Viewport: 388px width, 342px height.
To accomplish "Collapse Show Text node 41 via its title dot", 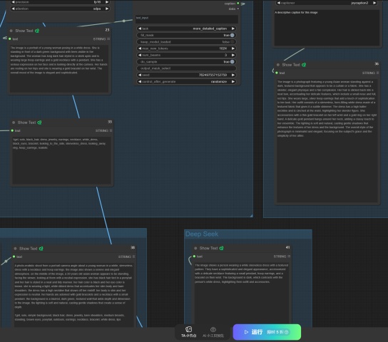I will [195, 248].
